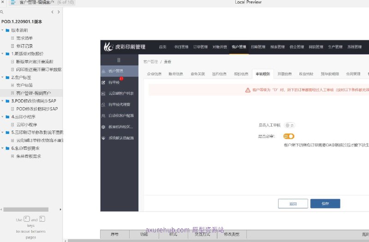Click the sitemap horizontal scrollbar thumb
This screenshot has height=242, width=369.
coord(26,209)
